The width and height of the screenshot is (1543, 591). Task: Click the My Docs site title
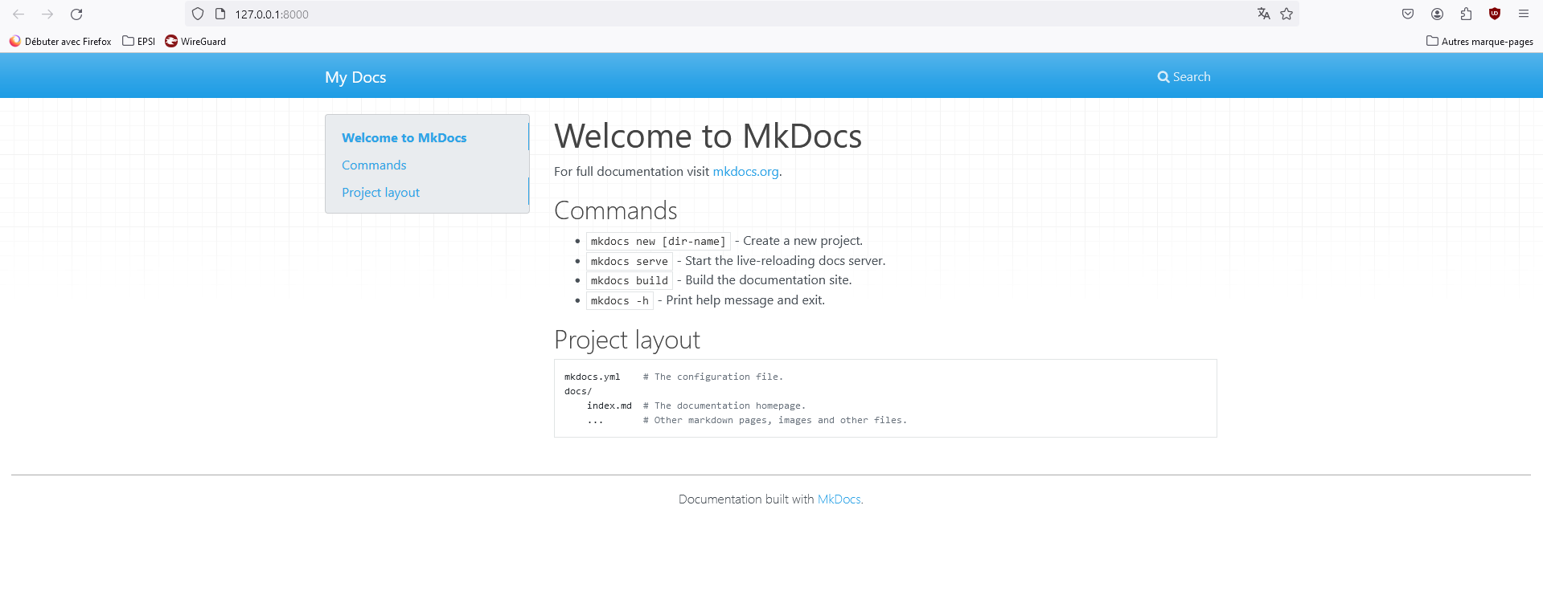[x=355, y=77]
